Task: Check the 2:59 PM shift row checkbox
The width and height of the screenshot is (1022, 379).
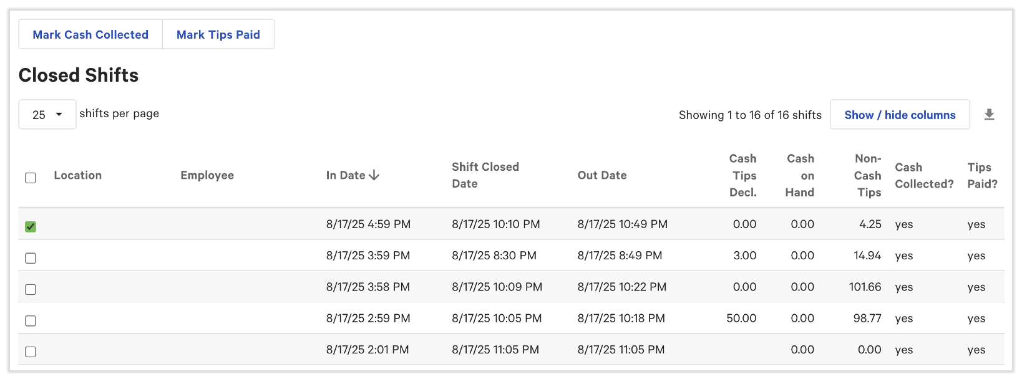Action: pyautogui.click(x=31, y=320)
